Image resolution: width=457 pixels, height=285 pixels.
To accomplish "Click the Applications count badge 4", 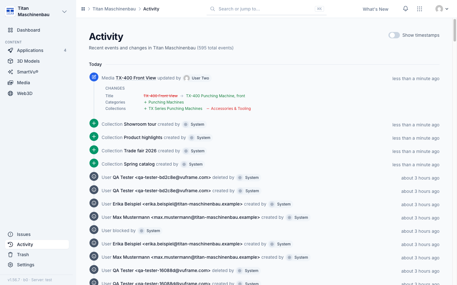I will click(65, 50).
